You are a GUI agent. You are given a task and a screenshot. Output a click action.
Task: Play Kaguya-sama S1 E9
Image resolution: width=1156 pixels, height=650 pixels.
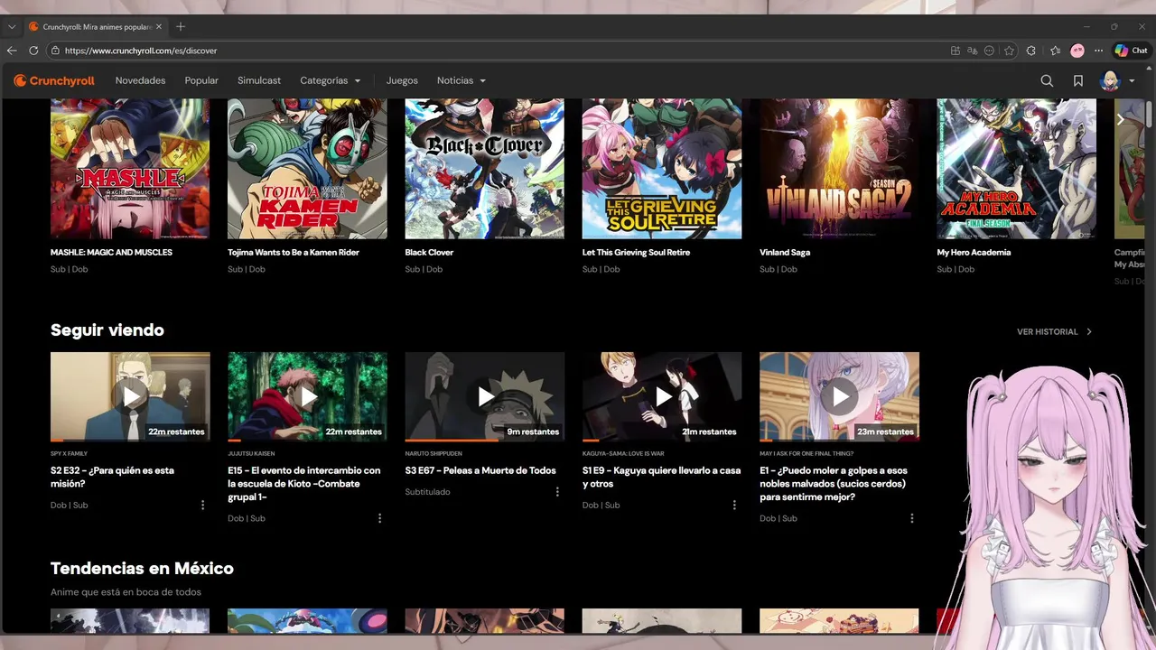662,395
